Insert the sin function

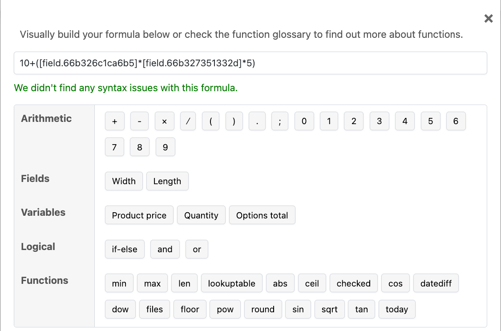pos(298,309)
